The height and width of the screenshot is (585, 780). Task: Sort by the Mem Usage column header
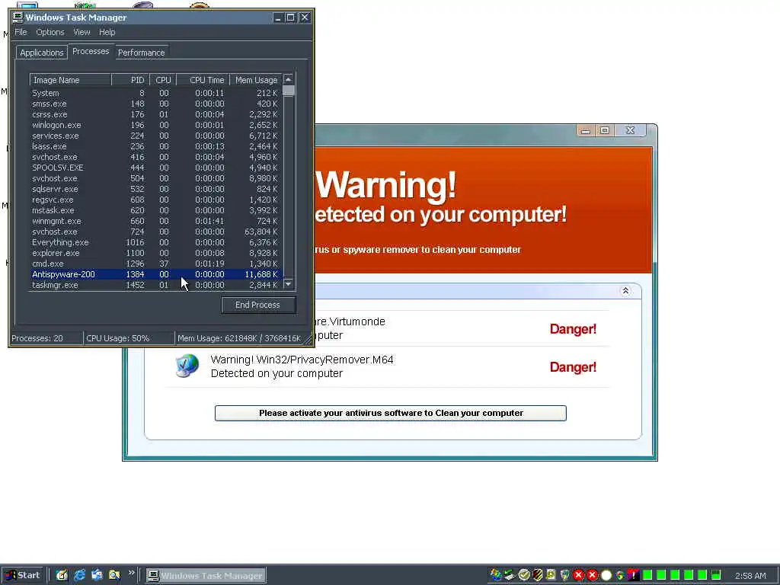click(x=256, y=80)
